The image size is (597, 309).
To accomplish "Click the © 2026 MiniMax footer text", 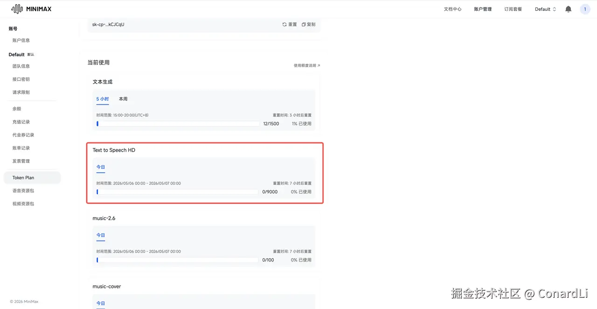I will click(x=24, y=302).
